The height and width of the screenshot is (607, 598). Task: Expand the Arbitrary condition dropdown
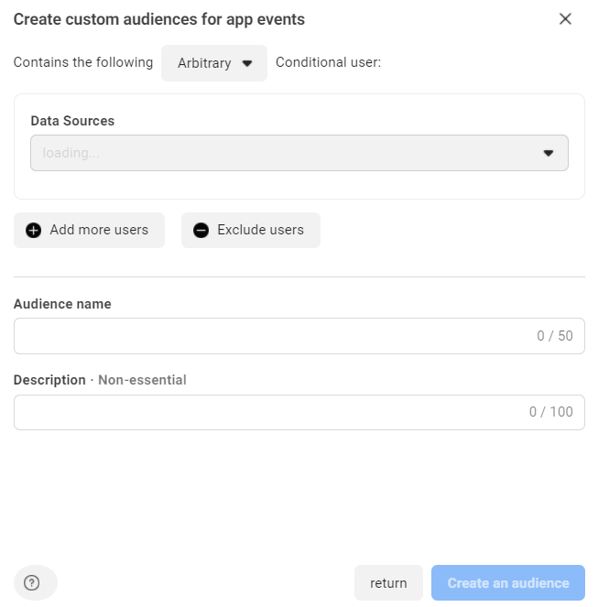[x=214, y=63]
